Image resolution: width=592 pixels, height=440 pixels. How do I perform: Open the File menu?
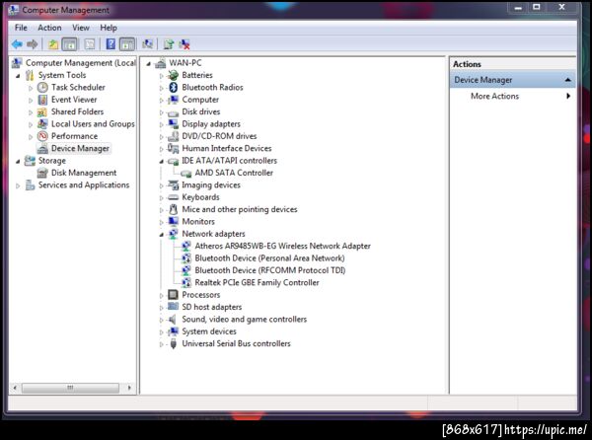21,28
